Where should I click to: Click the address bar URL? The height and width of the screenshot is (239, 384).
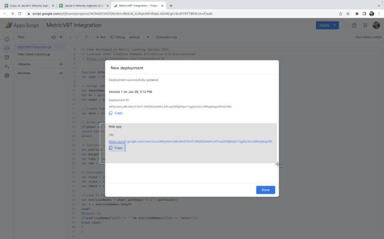122,14
